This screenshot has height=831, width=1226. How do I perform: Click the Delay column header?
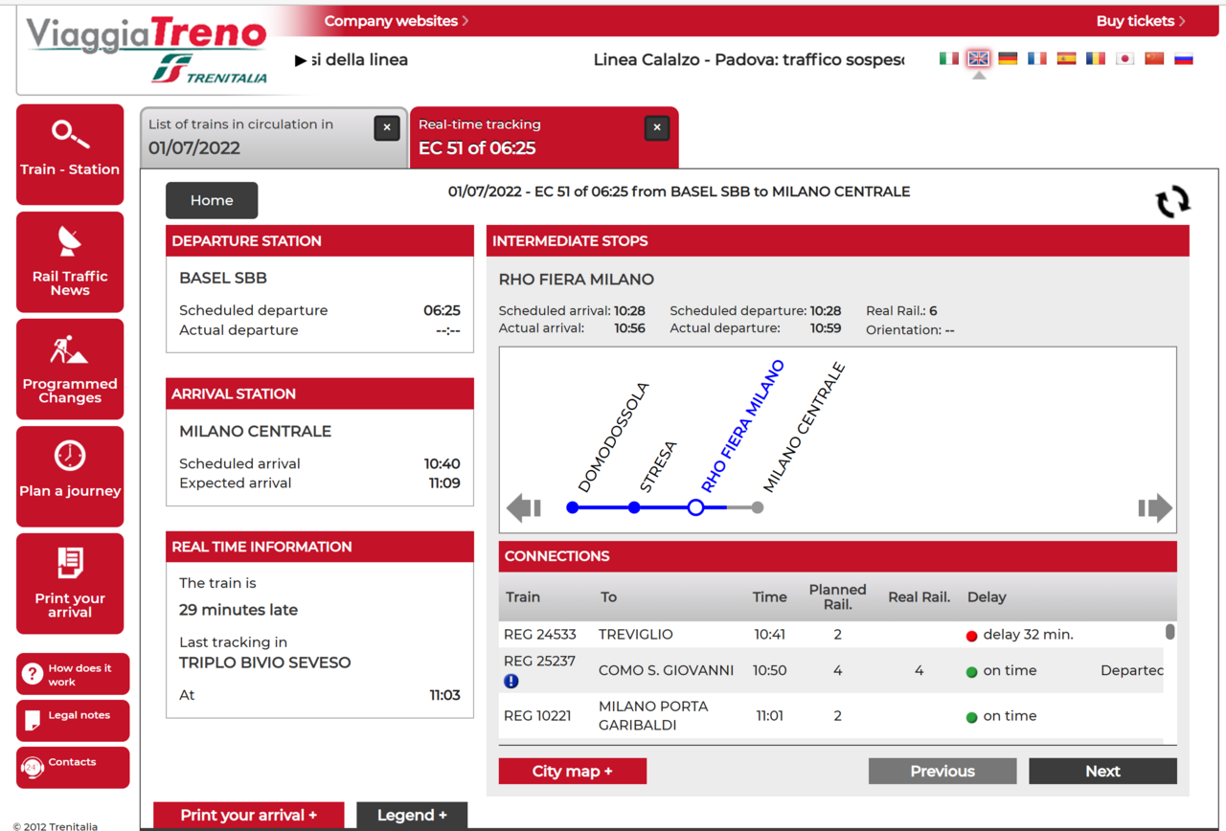coord(987,597)
